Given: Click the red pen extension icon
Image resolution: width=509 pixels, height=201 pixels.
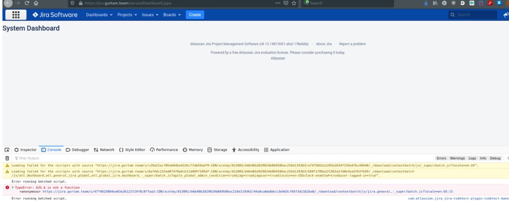Looking at the screenshot, I should point(490,3).
